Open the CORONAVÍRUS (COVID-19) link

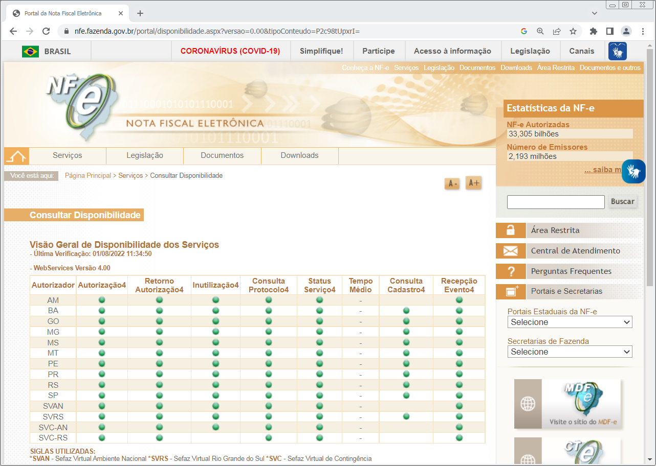point(230,51)
